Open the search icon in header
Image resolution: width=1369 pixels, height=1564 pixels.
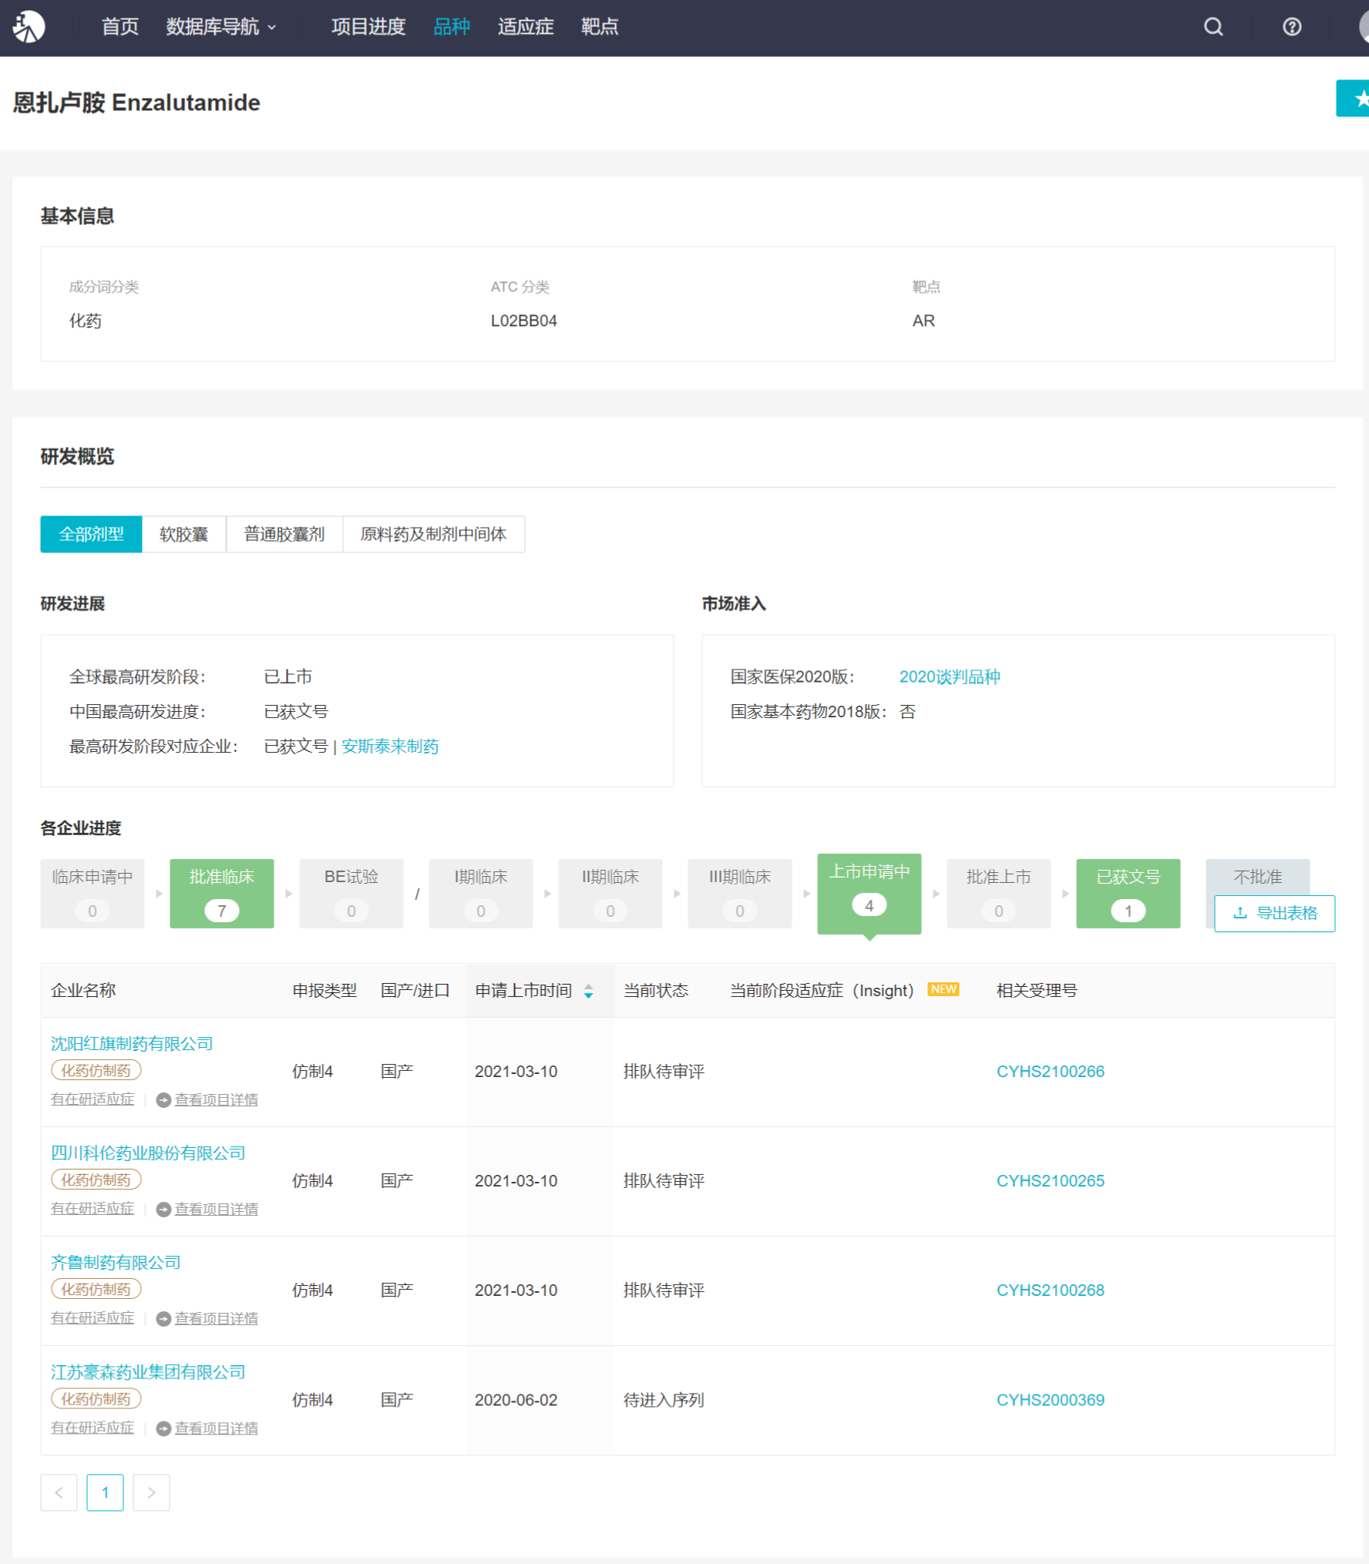pyautogui.click(x=1213, y=27)
